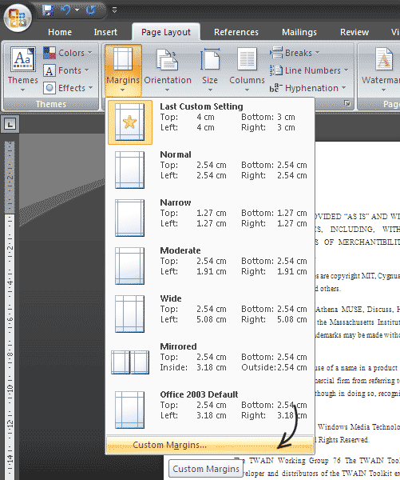Open the Watermark gallery
Image resolution: width=400 pixels, height=480 pixels.
[381, 69]
